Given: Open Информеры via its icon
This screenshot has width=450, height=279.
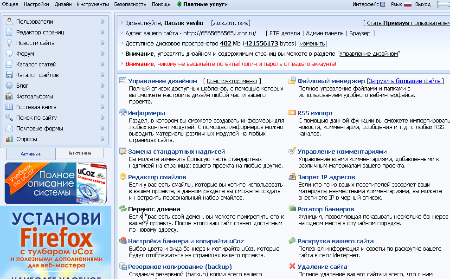Looking at the screenshot, I should 122,113.
